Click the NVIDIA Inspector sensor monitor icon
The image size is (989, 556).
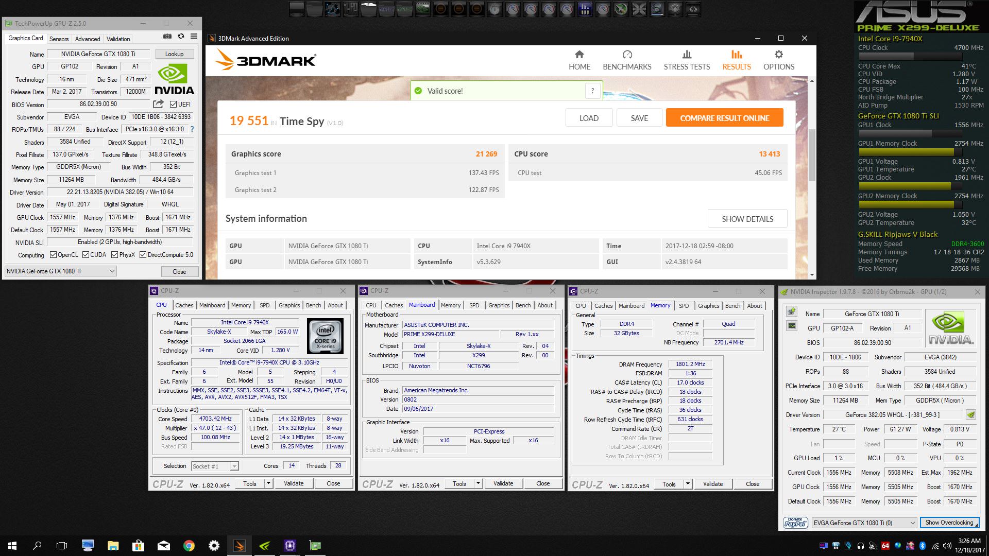(x=792, y=325)
